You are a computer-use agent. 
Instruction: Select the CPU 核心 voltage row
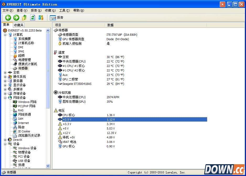pos(68,115)
